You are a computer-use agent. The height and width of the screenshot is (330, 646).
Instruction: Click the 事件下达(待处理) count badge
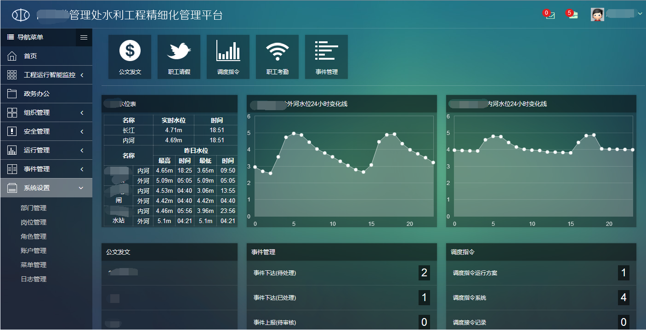(x=424, y=273)
